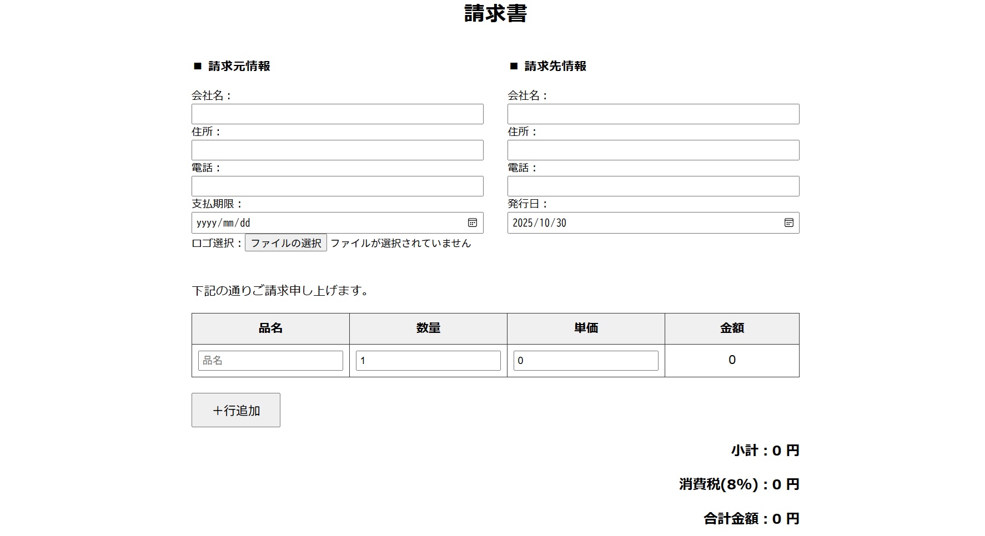Select the year 2025 in 発行日
Image resolution: width=985 pixels, height=536 pixels.
point(522,223)
